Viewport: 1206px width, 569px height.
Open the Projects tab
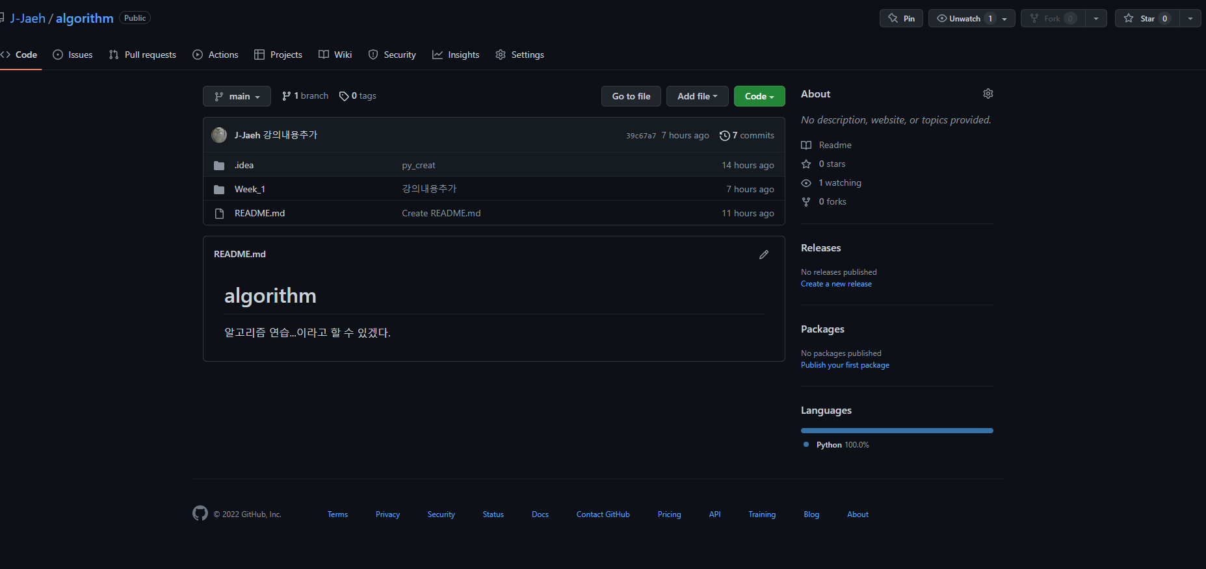[278, 55]
